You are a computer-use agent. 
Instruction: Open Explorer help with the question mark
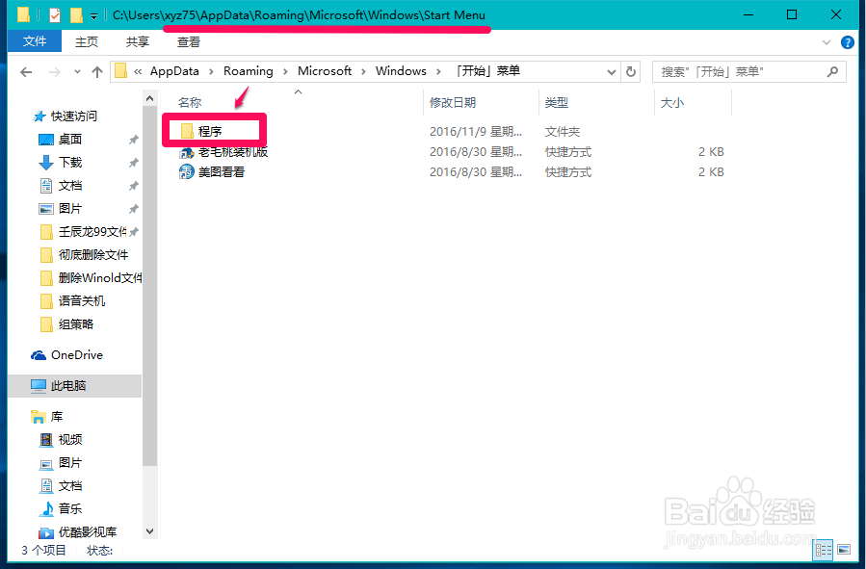click(846, 41)
